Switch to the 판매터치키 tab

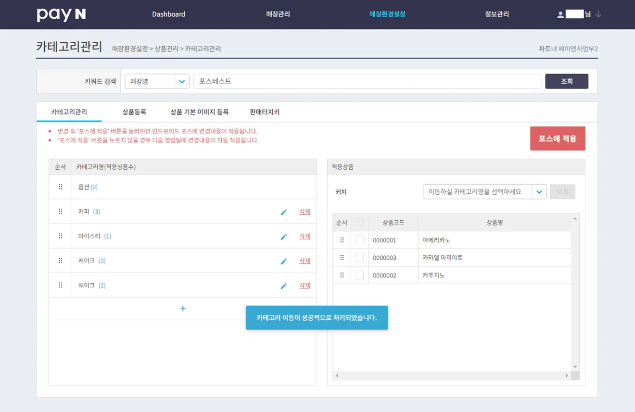[265, 112]
